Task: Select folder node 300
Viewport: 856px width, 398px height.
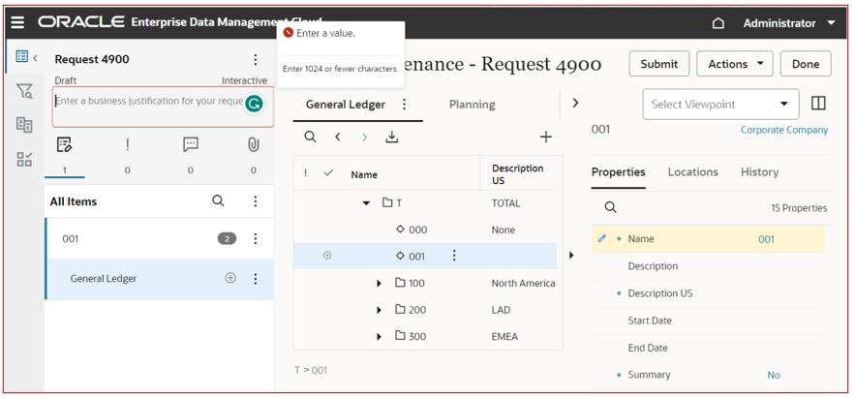Action: pos(411,336)
